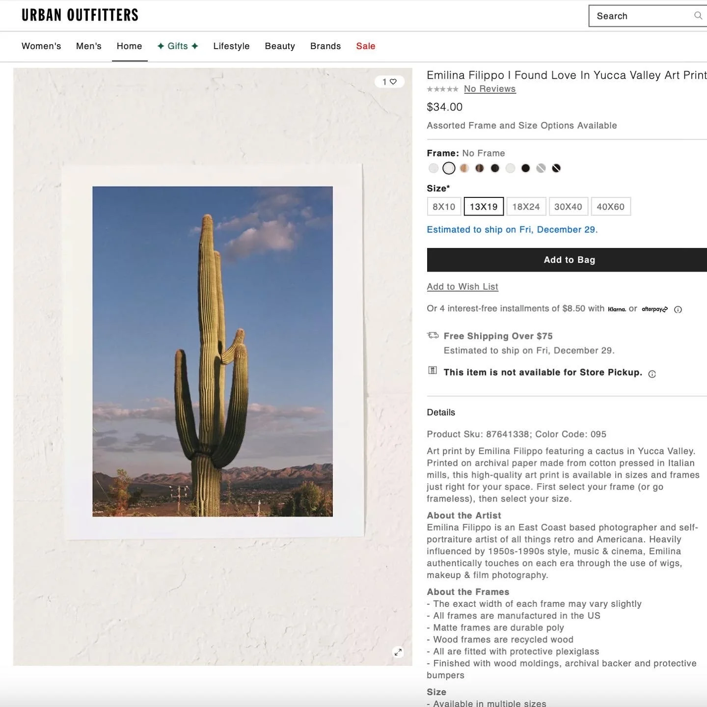This screenshot has height=707, width=707.
Task: Select the solid black frame swatch
Action: coord(525,168)
